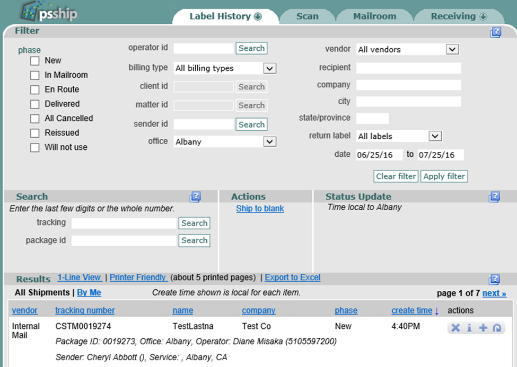
Task: Click return label icon for shipment CSTM0019274
Action: point(497,328)
